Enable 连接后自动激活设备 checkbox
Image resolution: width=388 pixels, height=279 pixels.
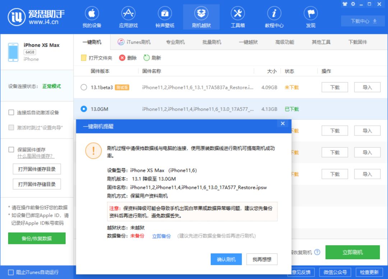(x=11, y=113)
